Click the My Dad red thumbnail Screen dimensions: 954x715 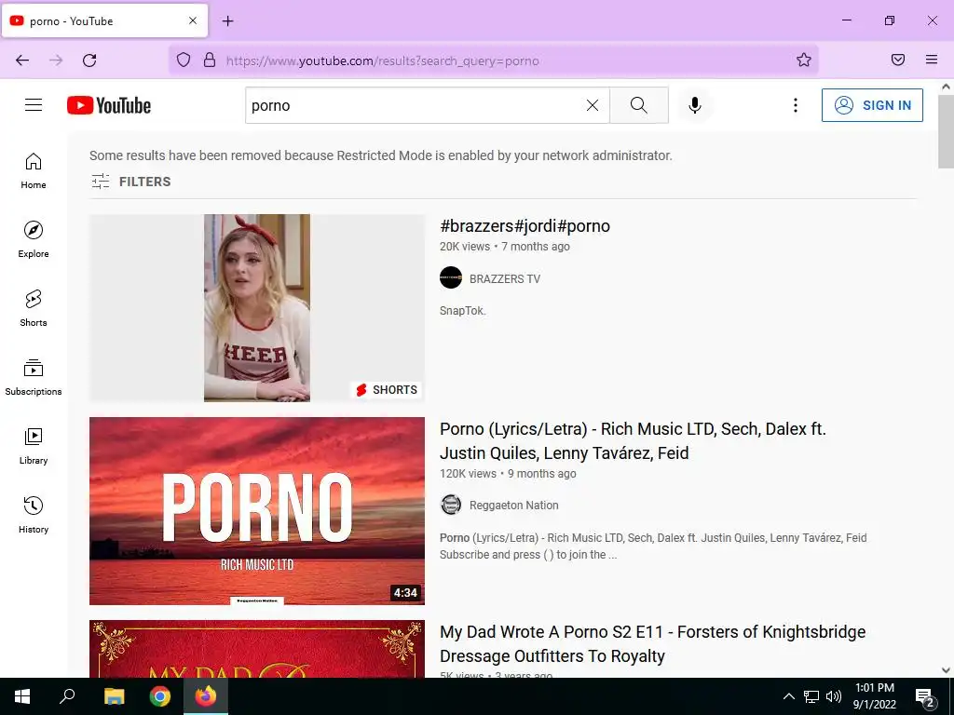click(257, 649)
